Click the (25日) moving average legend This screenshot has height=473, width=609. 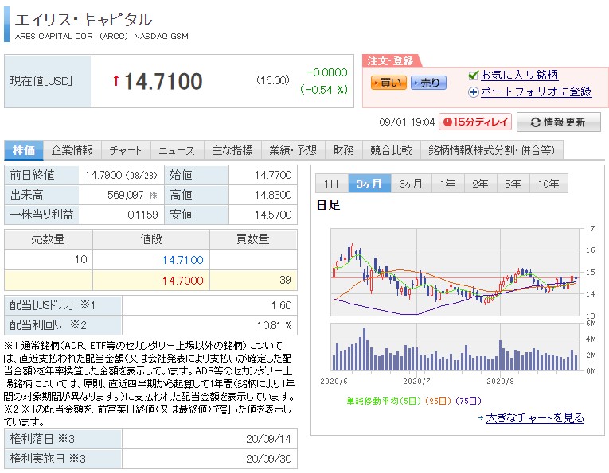(x=439, y=401)
